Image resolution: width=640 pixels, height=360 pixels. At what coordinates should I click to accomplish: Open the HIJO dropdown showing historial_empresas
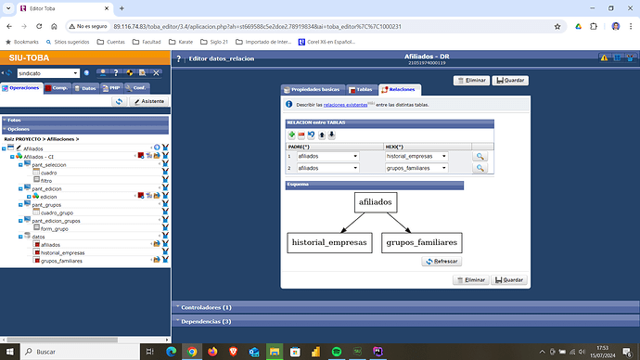click(x=416, y=156)
